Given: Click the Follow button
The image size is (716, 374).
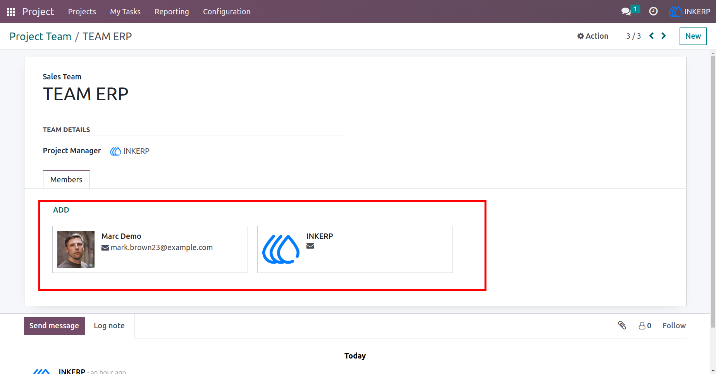Looking at the screenshot, I should point(674,326).
